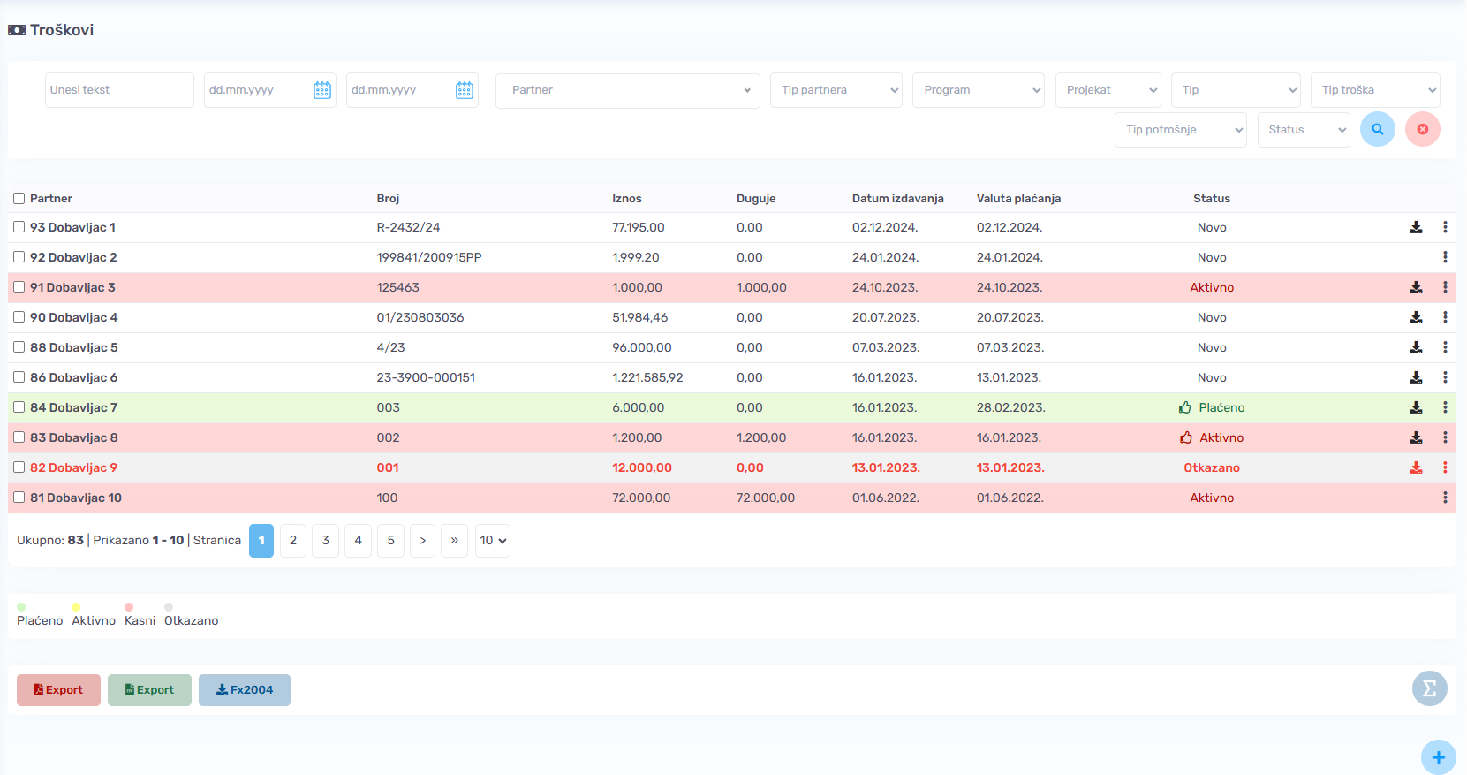Toggle select-all checkbox in Partner header
The image size is (1467, 775).
tap(19, 198)
